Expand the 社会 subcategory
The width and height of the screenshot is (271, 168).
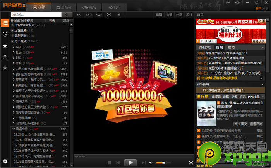pyautogui.click(x=14, y=52)
